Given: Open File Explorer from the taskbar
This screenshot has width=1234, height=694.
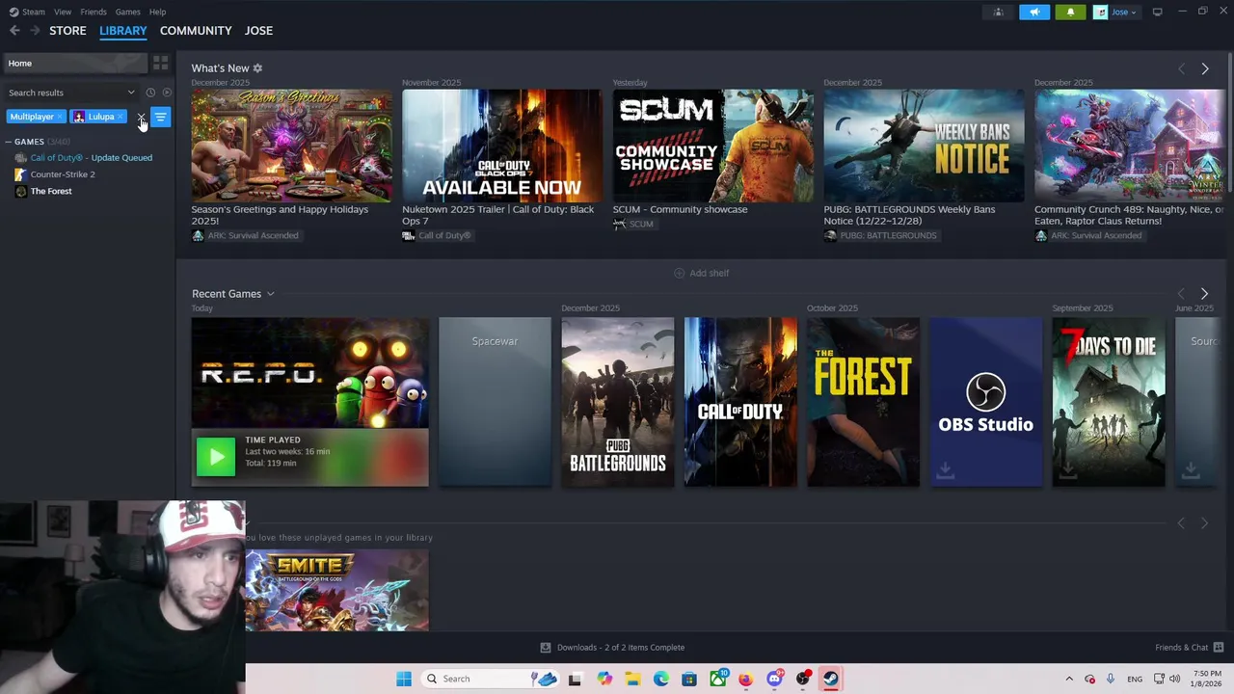Looking at the screenshot, I should pyautogui.click(x=632, y=679).
